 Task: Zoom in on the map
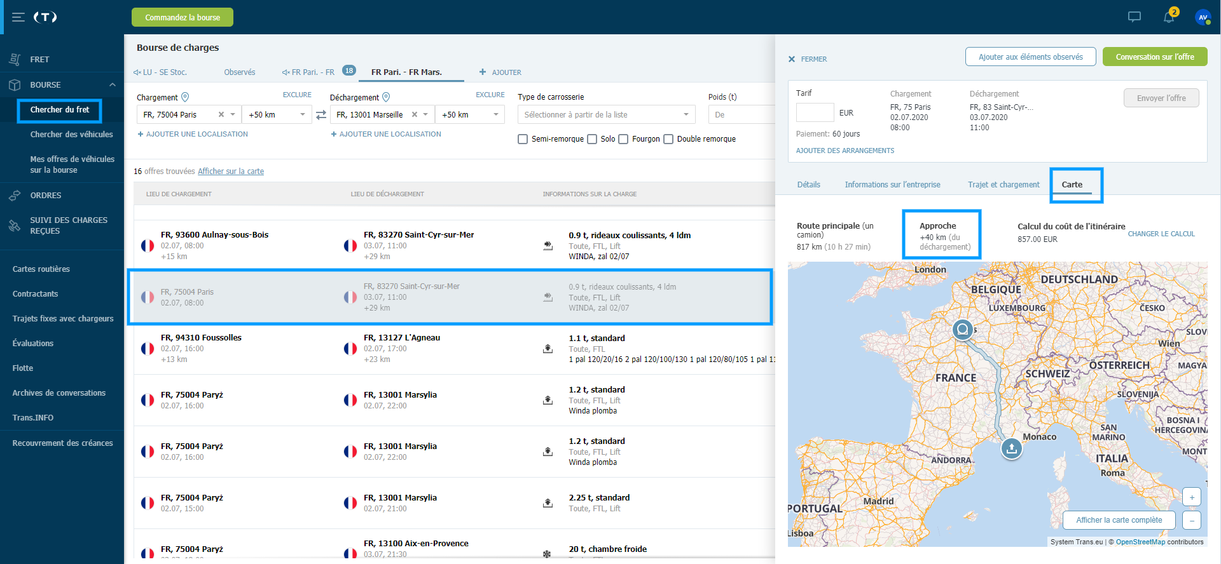point(1192,497)
